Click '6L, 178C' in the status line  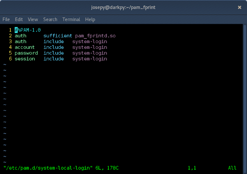(107, 168)
